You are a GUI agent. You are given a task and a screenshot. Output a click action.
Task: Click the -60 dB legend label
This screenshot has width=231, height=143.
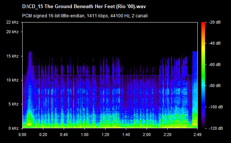(x=215, y=64)
